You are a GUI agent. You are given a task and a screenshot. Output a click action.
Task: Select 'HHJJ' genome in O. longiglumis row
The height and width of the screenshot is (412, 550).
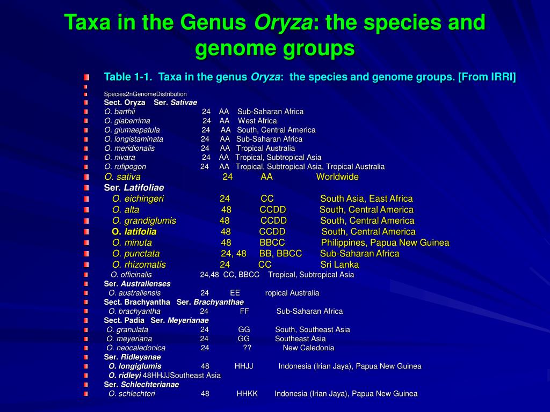point(244,366)
